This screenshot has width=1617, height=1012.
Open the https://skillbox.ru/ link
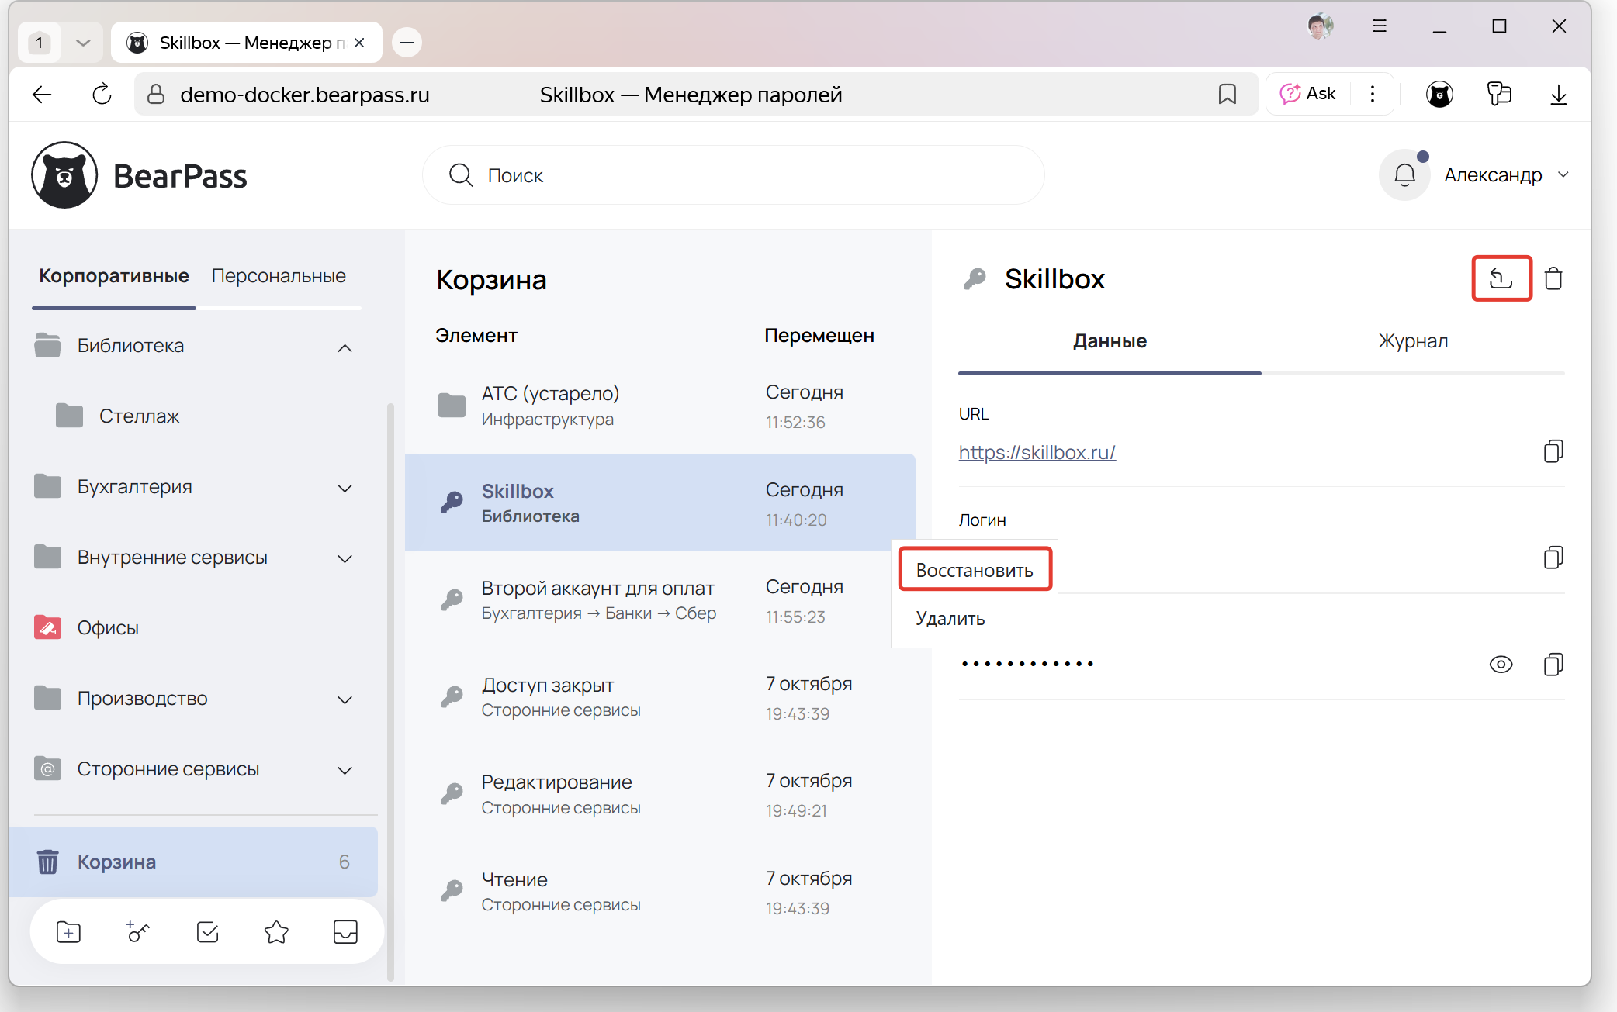click(x=1037, y=452)
